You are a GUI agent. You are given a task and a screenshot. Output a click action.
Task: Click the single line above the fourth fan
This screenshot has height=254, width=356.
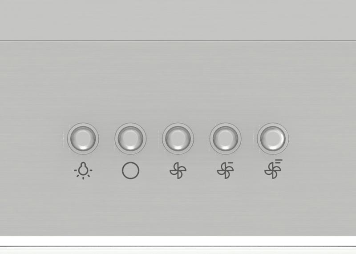point(230,162)
